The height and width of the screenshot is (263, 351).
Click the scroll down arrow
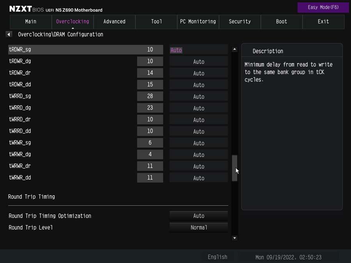coord(234,238)
